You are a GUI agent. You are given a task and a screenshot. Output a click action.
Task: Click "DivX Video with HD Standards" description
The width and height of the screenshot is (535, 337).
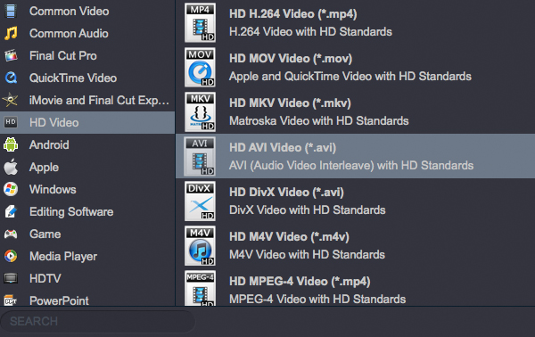coord(307,210)
